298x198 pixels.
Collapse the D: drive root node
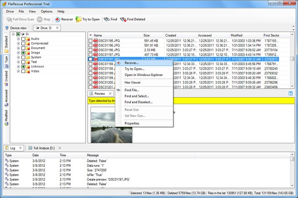tap(13, 34)
